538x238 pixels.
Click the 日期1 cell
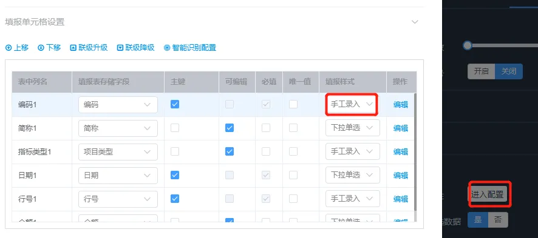[42, 176]
